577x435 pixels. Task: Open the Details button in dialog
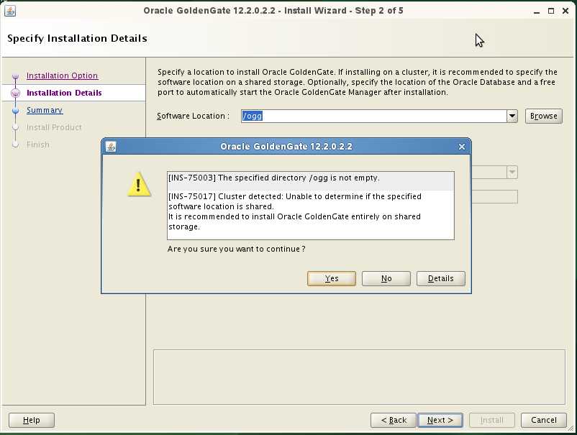click(440, 278)
